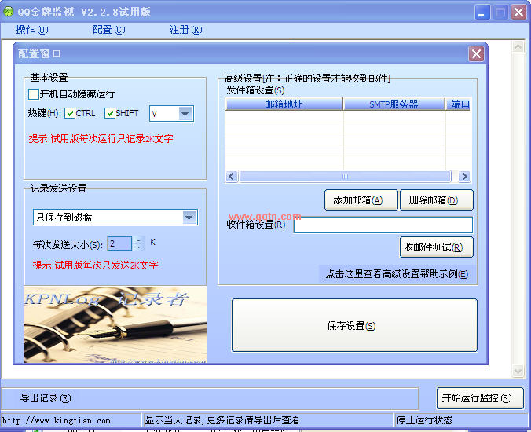Click the KPNLog 记录者 banner image
The width and height of the screenshot is (531, 432).
[115, 325]
